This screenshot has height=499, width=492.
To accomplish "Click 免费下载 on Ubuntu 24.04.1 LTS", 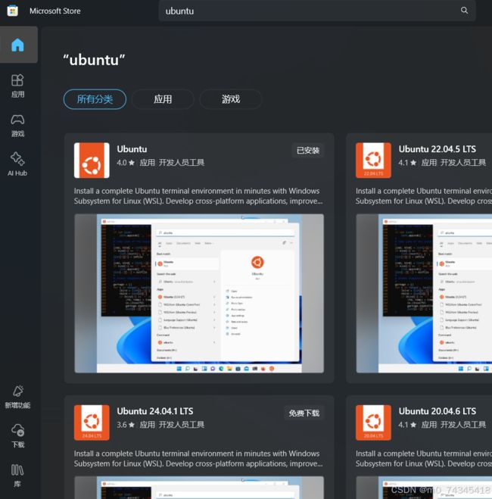I will (x=304, y=413).
